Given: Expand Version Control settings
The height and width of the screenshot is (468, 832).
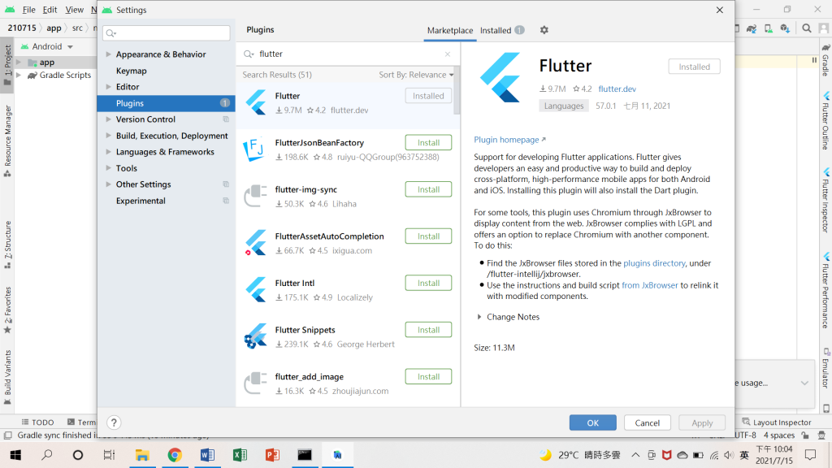Looking at the screenshot, I should tap(108, 119).
